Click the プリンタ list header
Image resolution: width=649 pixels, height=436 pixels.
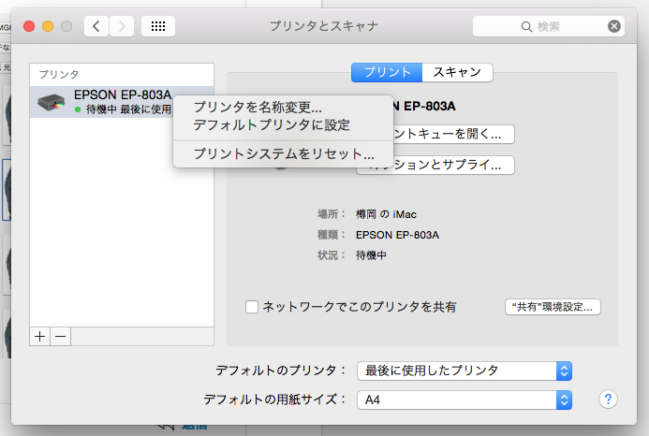click(x=59, y=75)
